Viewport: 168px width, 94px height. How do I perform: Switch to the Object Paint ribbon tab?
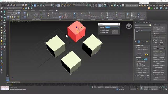[42, 11]
